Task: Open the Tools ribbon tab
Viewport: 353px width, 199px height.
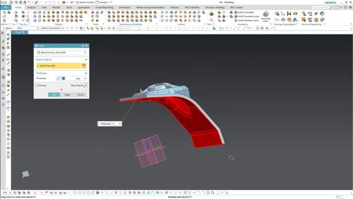Action: tap(69, 7)
